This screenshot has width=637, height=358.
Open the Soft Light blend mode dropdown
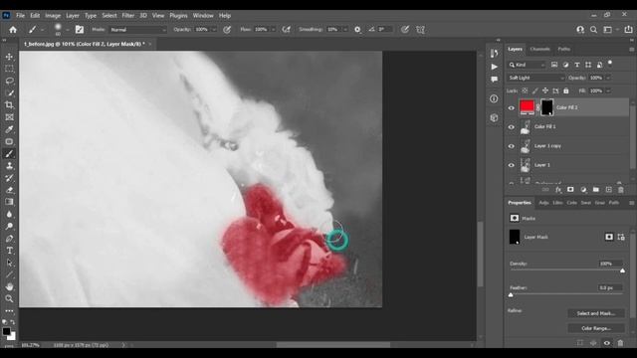[x=535, y=78]
